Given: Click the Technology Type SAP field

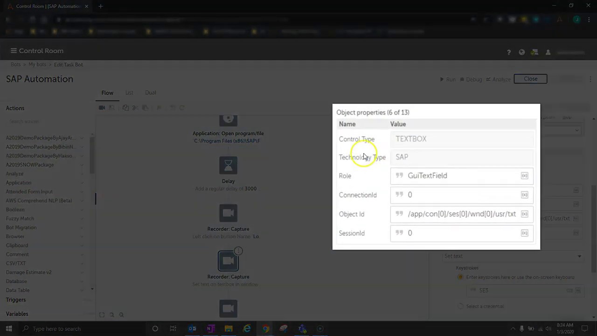Looking at the screenshot, I should tap(462, 157).
